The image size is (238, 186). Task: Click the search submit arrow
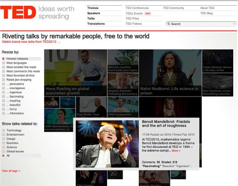click(234, 24)
